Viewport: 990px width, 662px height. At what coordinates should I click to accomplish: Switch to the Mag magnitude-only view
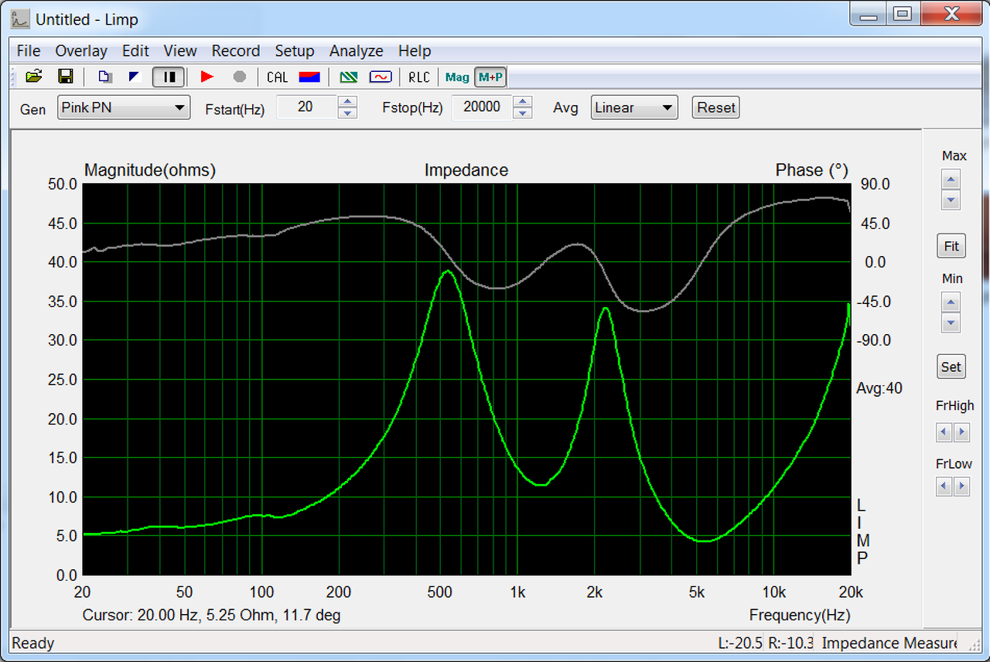(x=457, y=77)
